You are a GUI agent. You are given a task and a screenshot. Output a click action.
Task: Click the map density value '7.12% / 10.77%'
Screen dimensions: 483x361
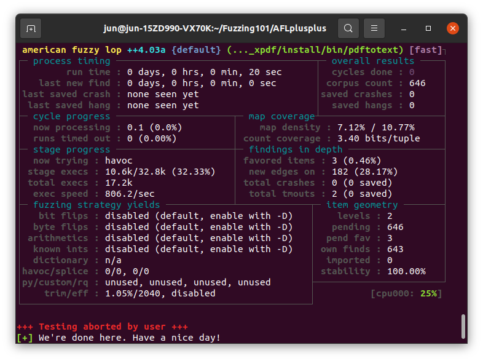[376, 128]
